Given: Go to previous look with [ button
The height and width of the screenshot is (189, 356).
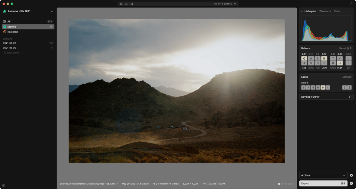Looking at the screenshot, I should coord(345,88).
